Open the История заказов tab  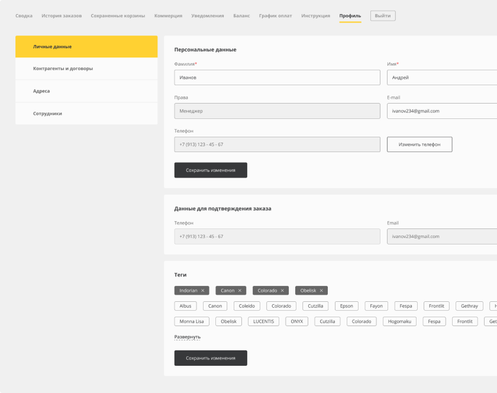(x=62, y=15)
